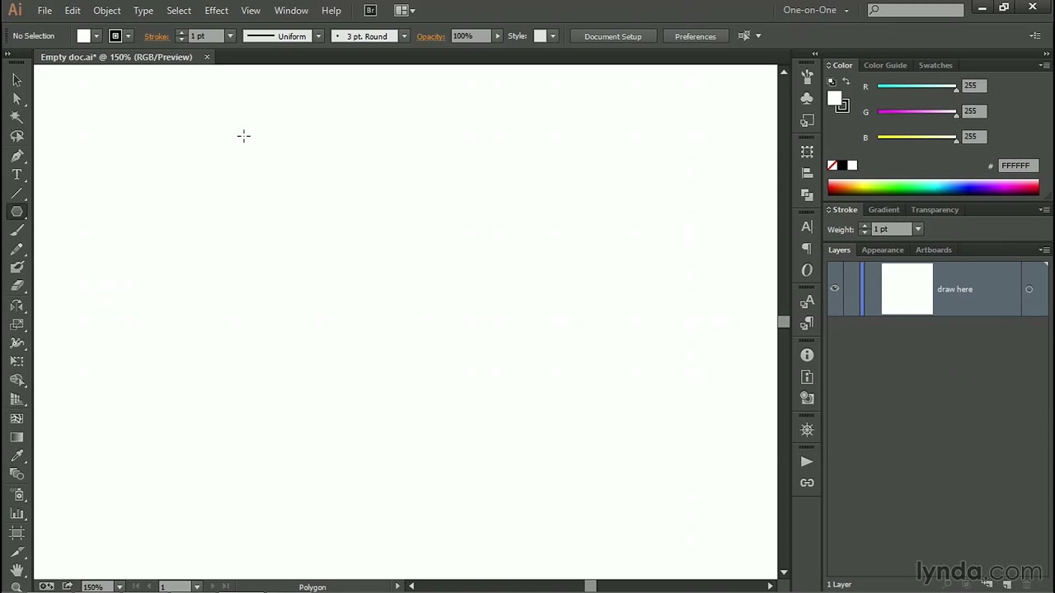
Task: Open the File menu
Action: (45, 10)
